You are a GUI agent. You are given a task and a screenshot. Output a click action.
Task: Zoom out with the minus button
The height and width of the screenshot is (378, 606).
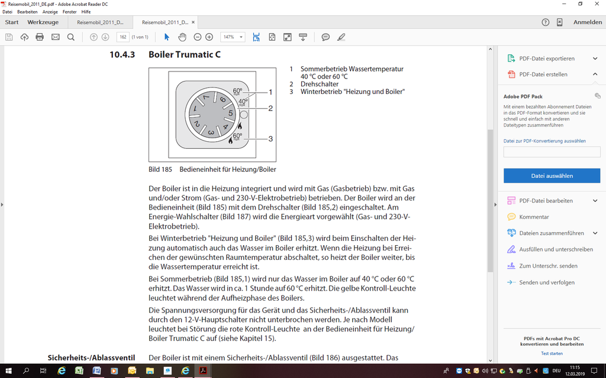coord(198,37)
